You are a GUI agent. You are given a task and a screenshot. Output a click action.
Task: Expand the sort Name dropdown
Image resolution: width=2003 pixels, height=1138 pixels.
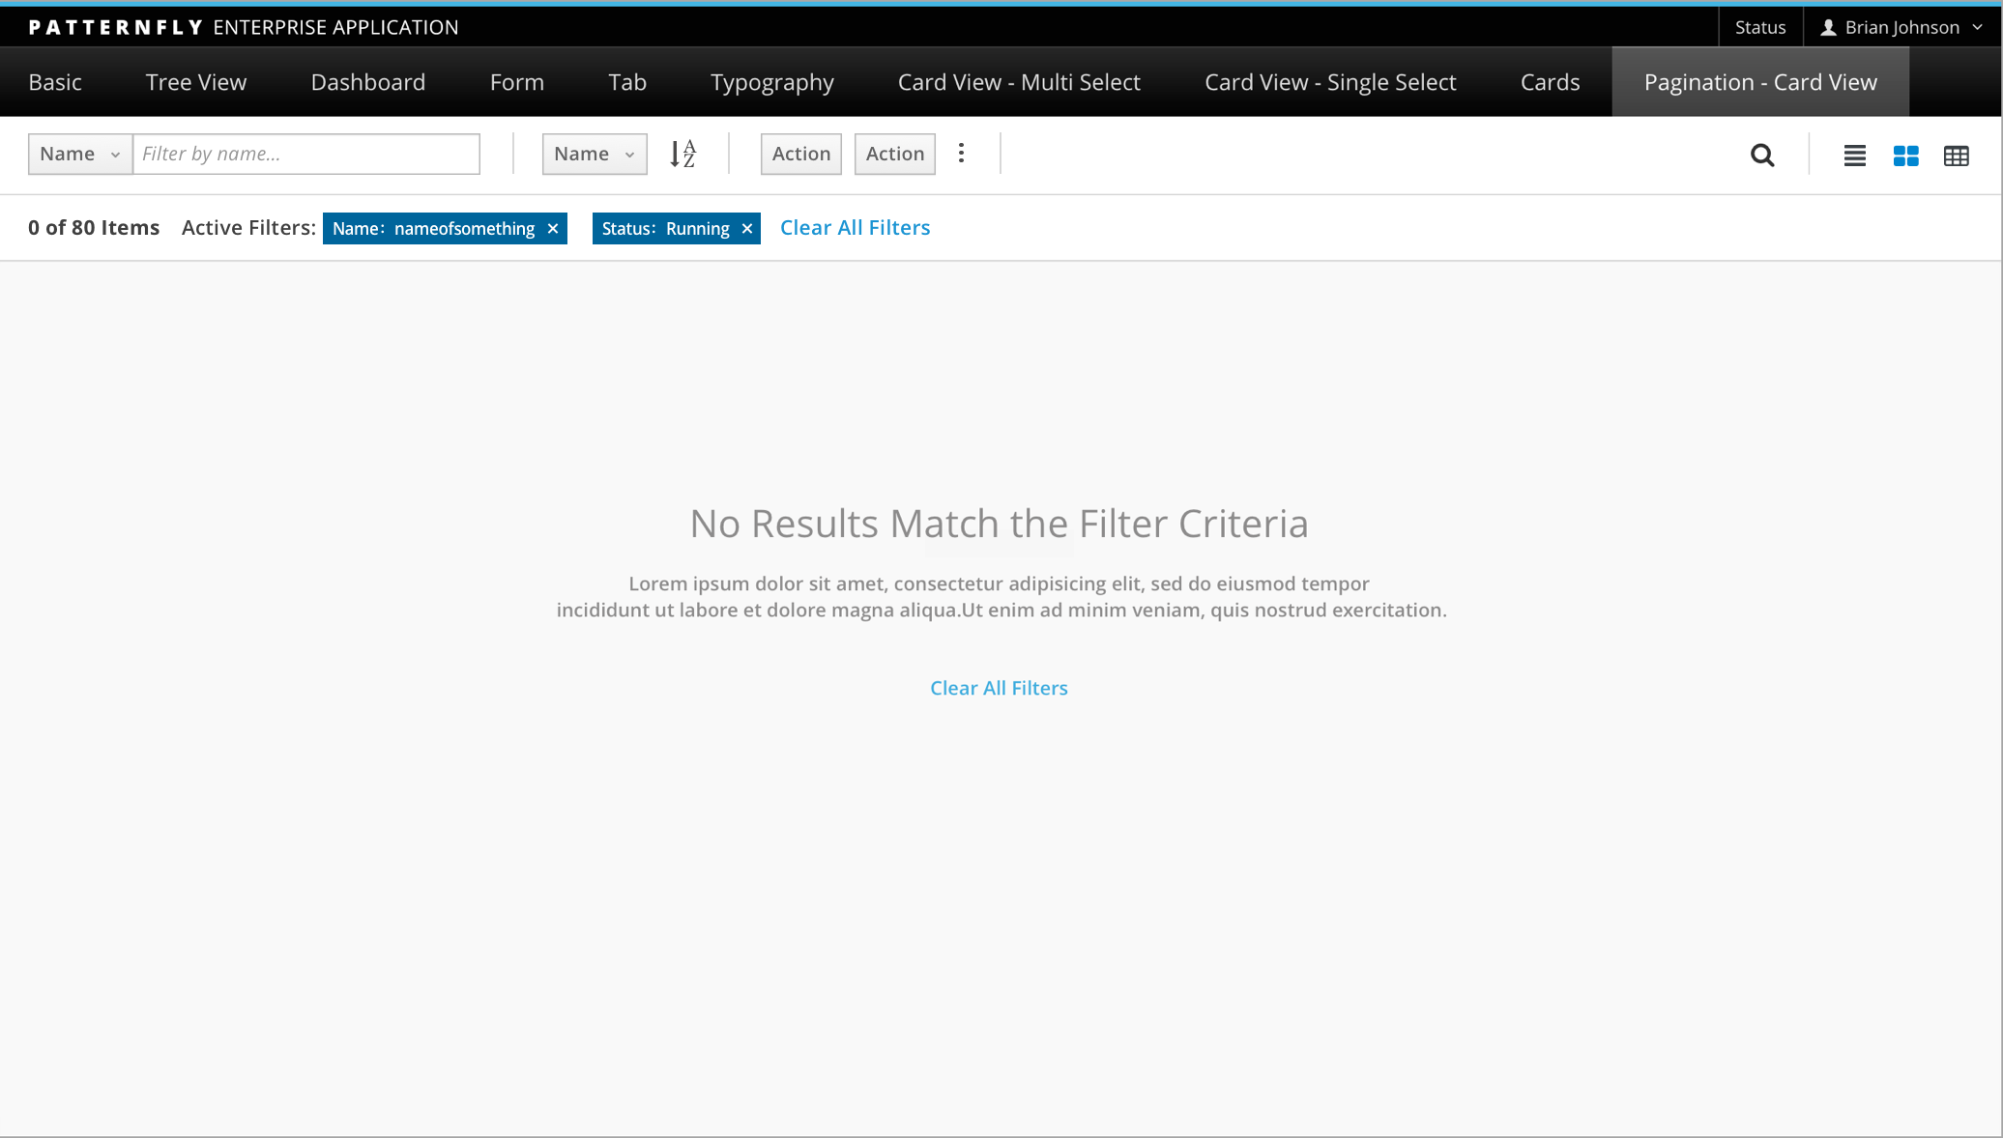[x=595, y=153]
